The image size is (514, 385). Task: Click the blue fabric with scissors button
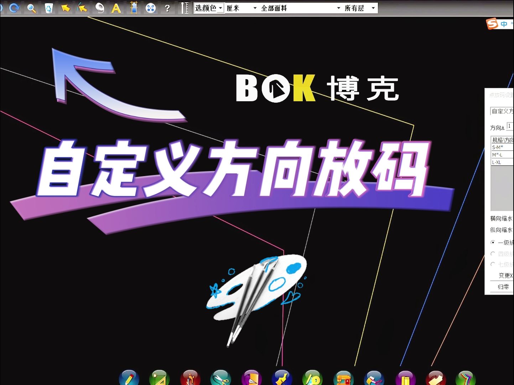tap(374, 378)
